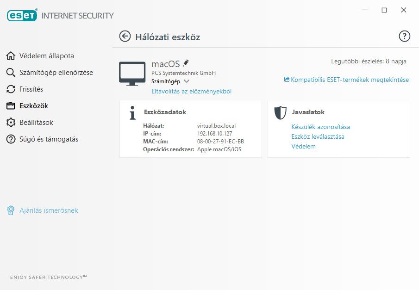This screenshot has width=419, height=290.
Task: Click the back arrow beside Hálózati eszköz
Action: pos(125,37)
